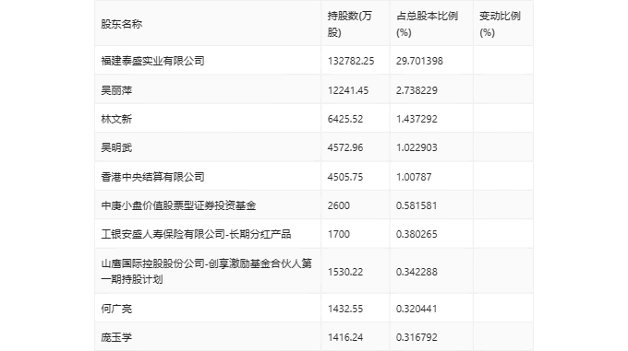Click the percentage 0.581581
This screenshot has width=628, height=351.
pyautogui.click(x=417, y=205)
